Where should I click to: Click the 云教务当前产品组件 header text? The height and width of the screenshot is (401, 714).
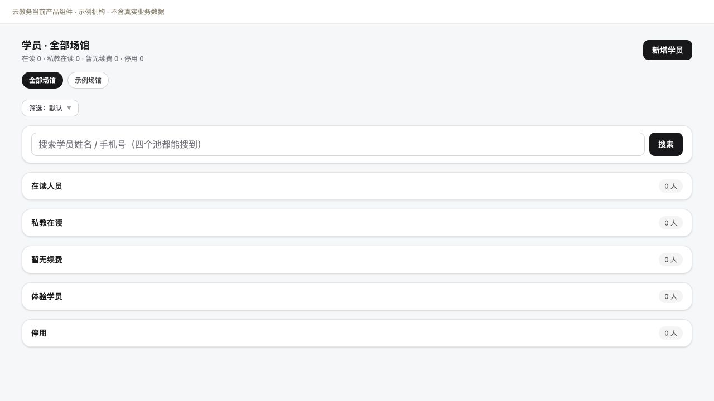[x=42, y=12]
